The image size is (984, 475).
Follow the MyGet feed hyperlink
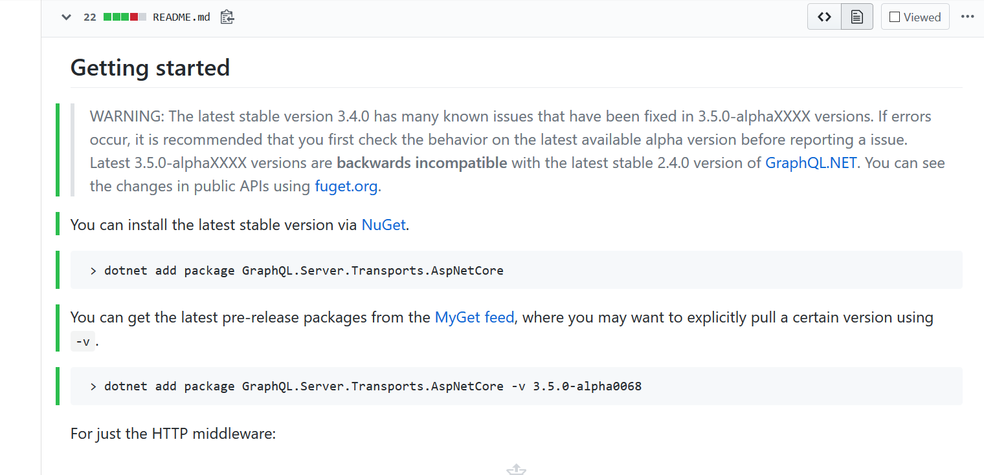coord(475,317)
